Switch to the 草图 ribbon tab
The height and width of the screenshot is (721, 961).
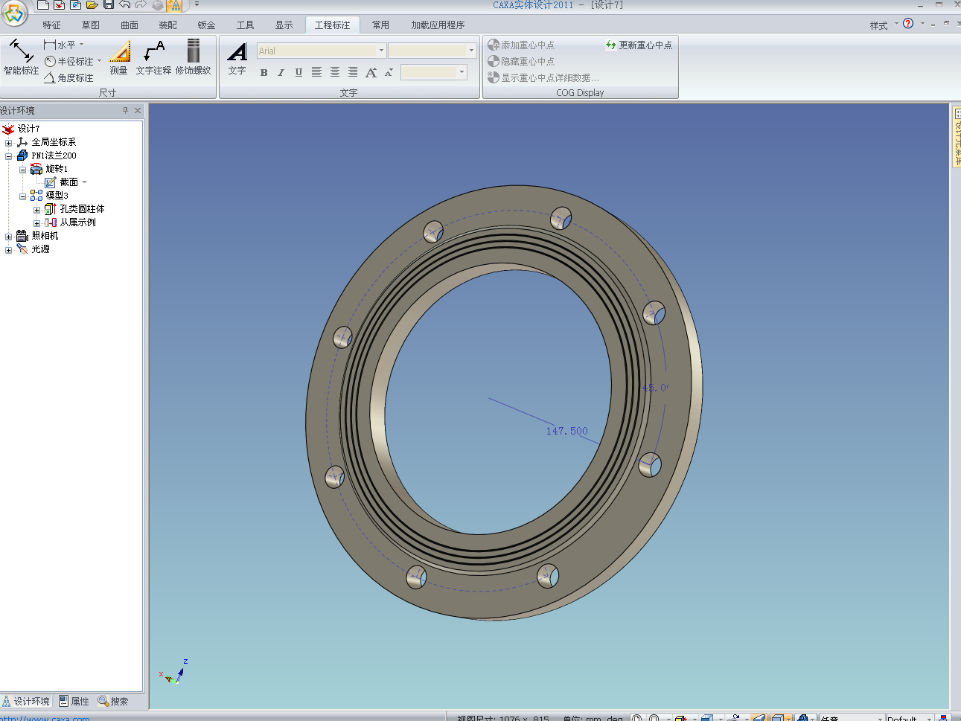[x=91, y=25]
